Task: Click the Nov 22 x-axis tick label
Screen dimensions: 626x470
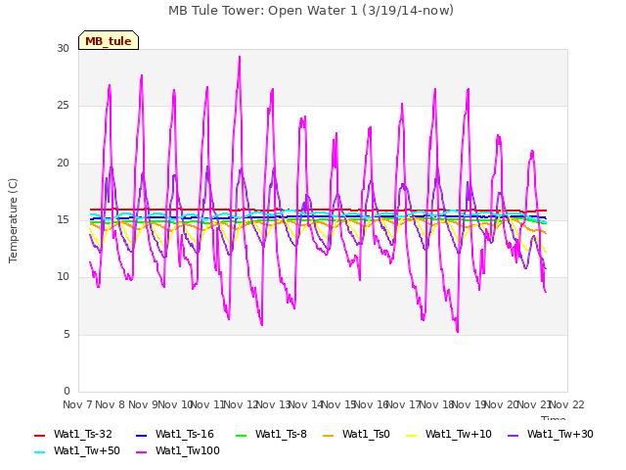Action: pyautogui.click(x=567, y=404)
